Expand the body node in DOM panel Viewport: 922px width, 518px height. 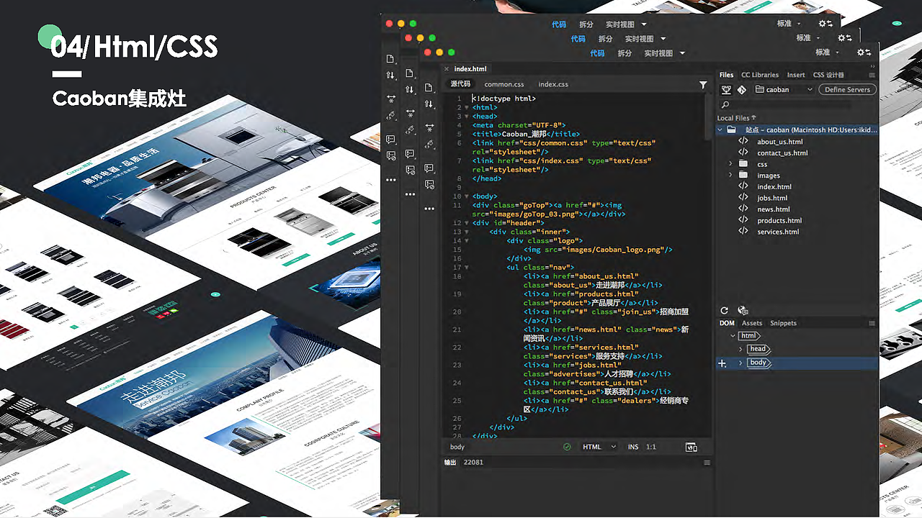click(x=740, y=363)
